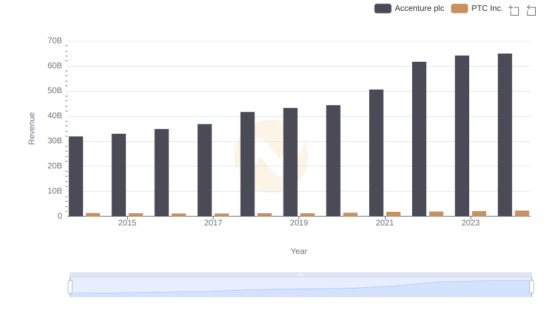Click the 20B y-axis label
The width and height of the screenshot is (544, 313).
(55, 166)
